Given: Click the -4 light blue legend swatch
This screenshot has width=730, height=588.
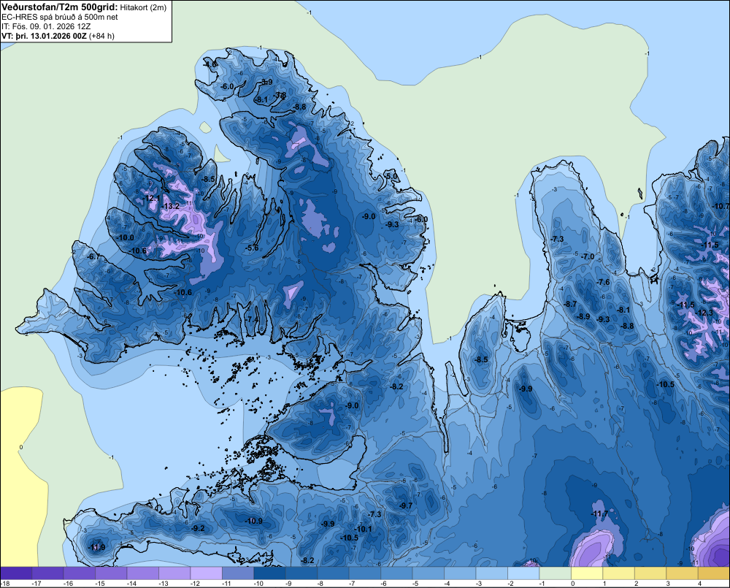Looking at the screenshot, I should (459, 573).
